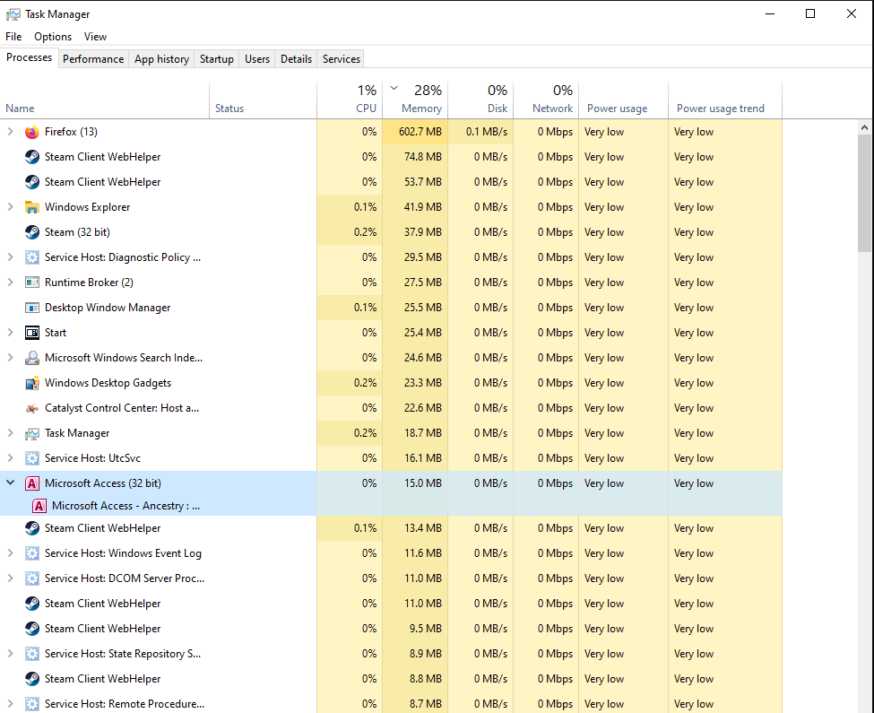Click the Service Host: Diagnostic Policy gear icon

point(31,257)
